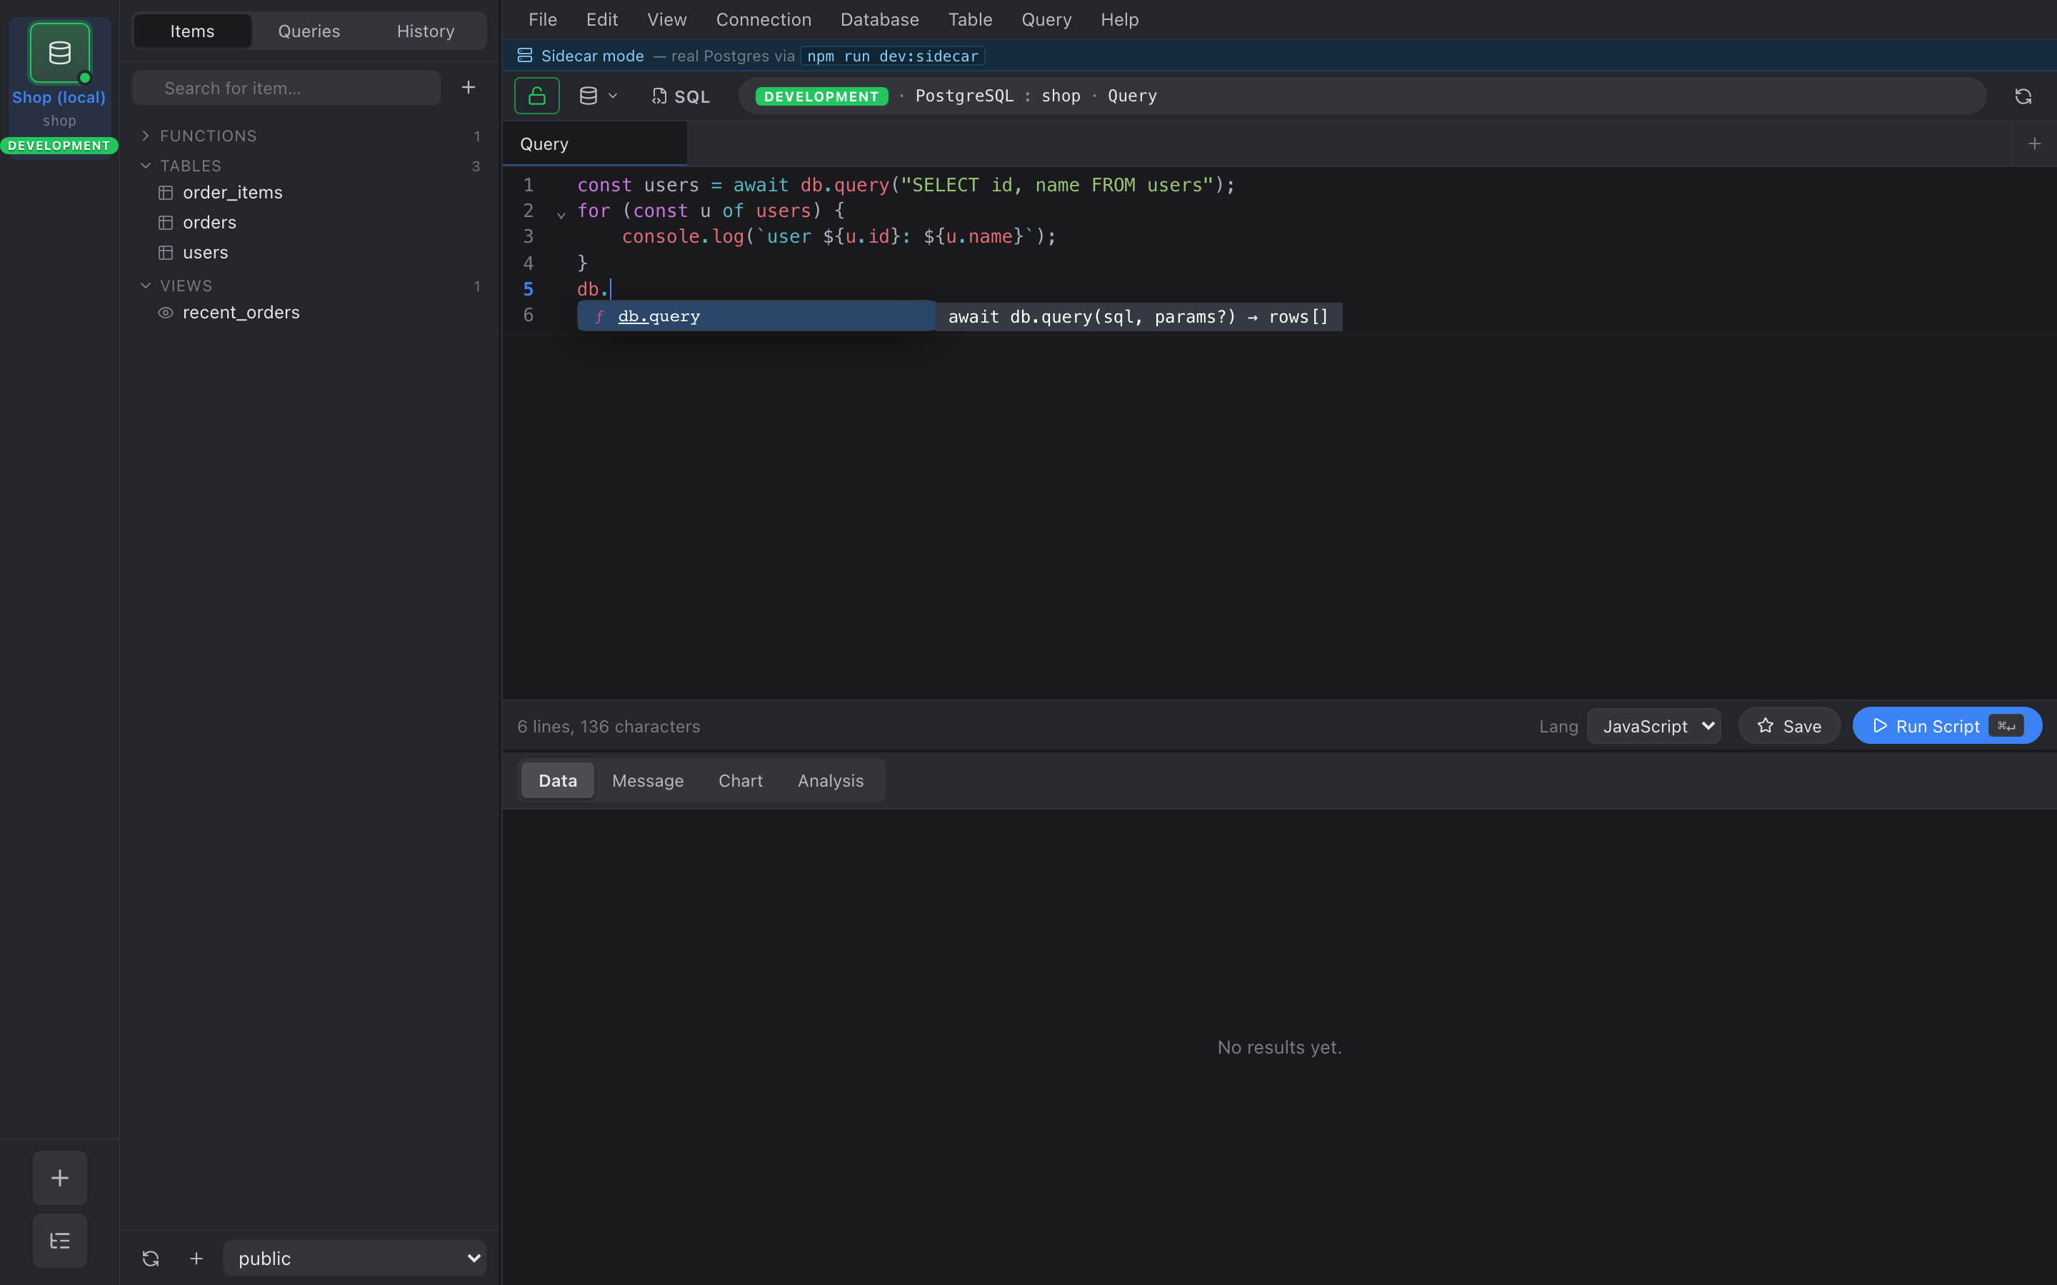Fold the for loop at line 2
The width and height of the screenshot is (2057, 1285).
pyautogui.click(x=561, y=214)
